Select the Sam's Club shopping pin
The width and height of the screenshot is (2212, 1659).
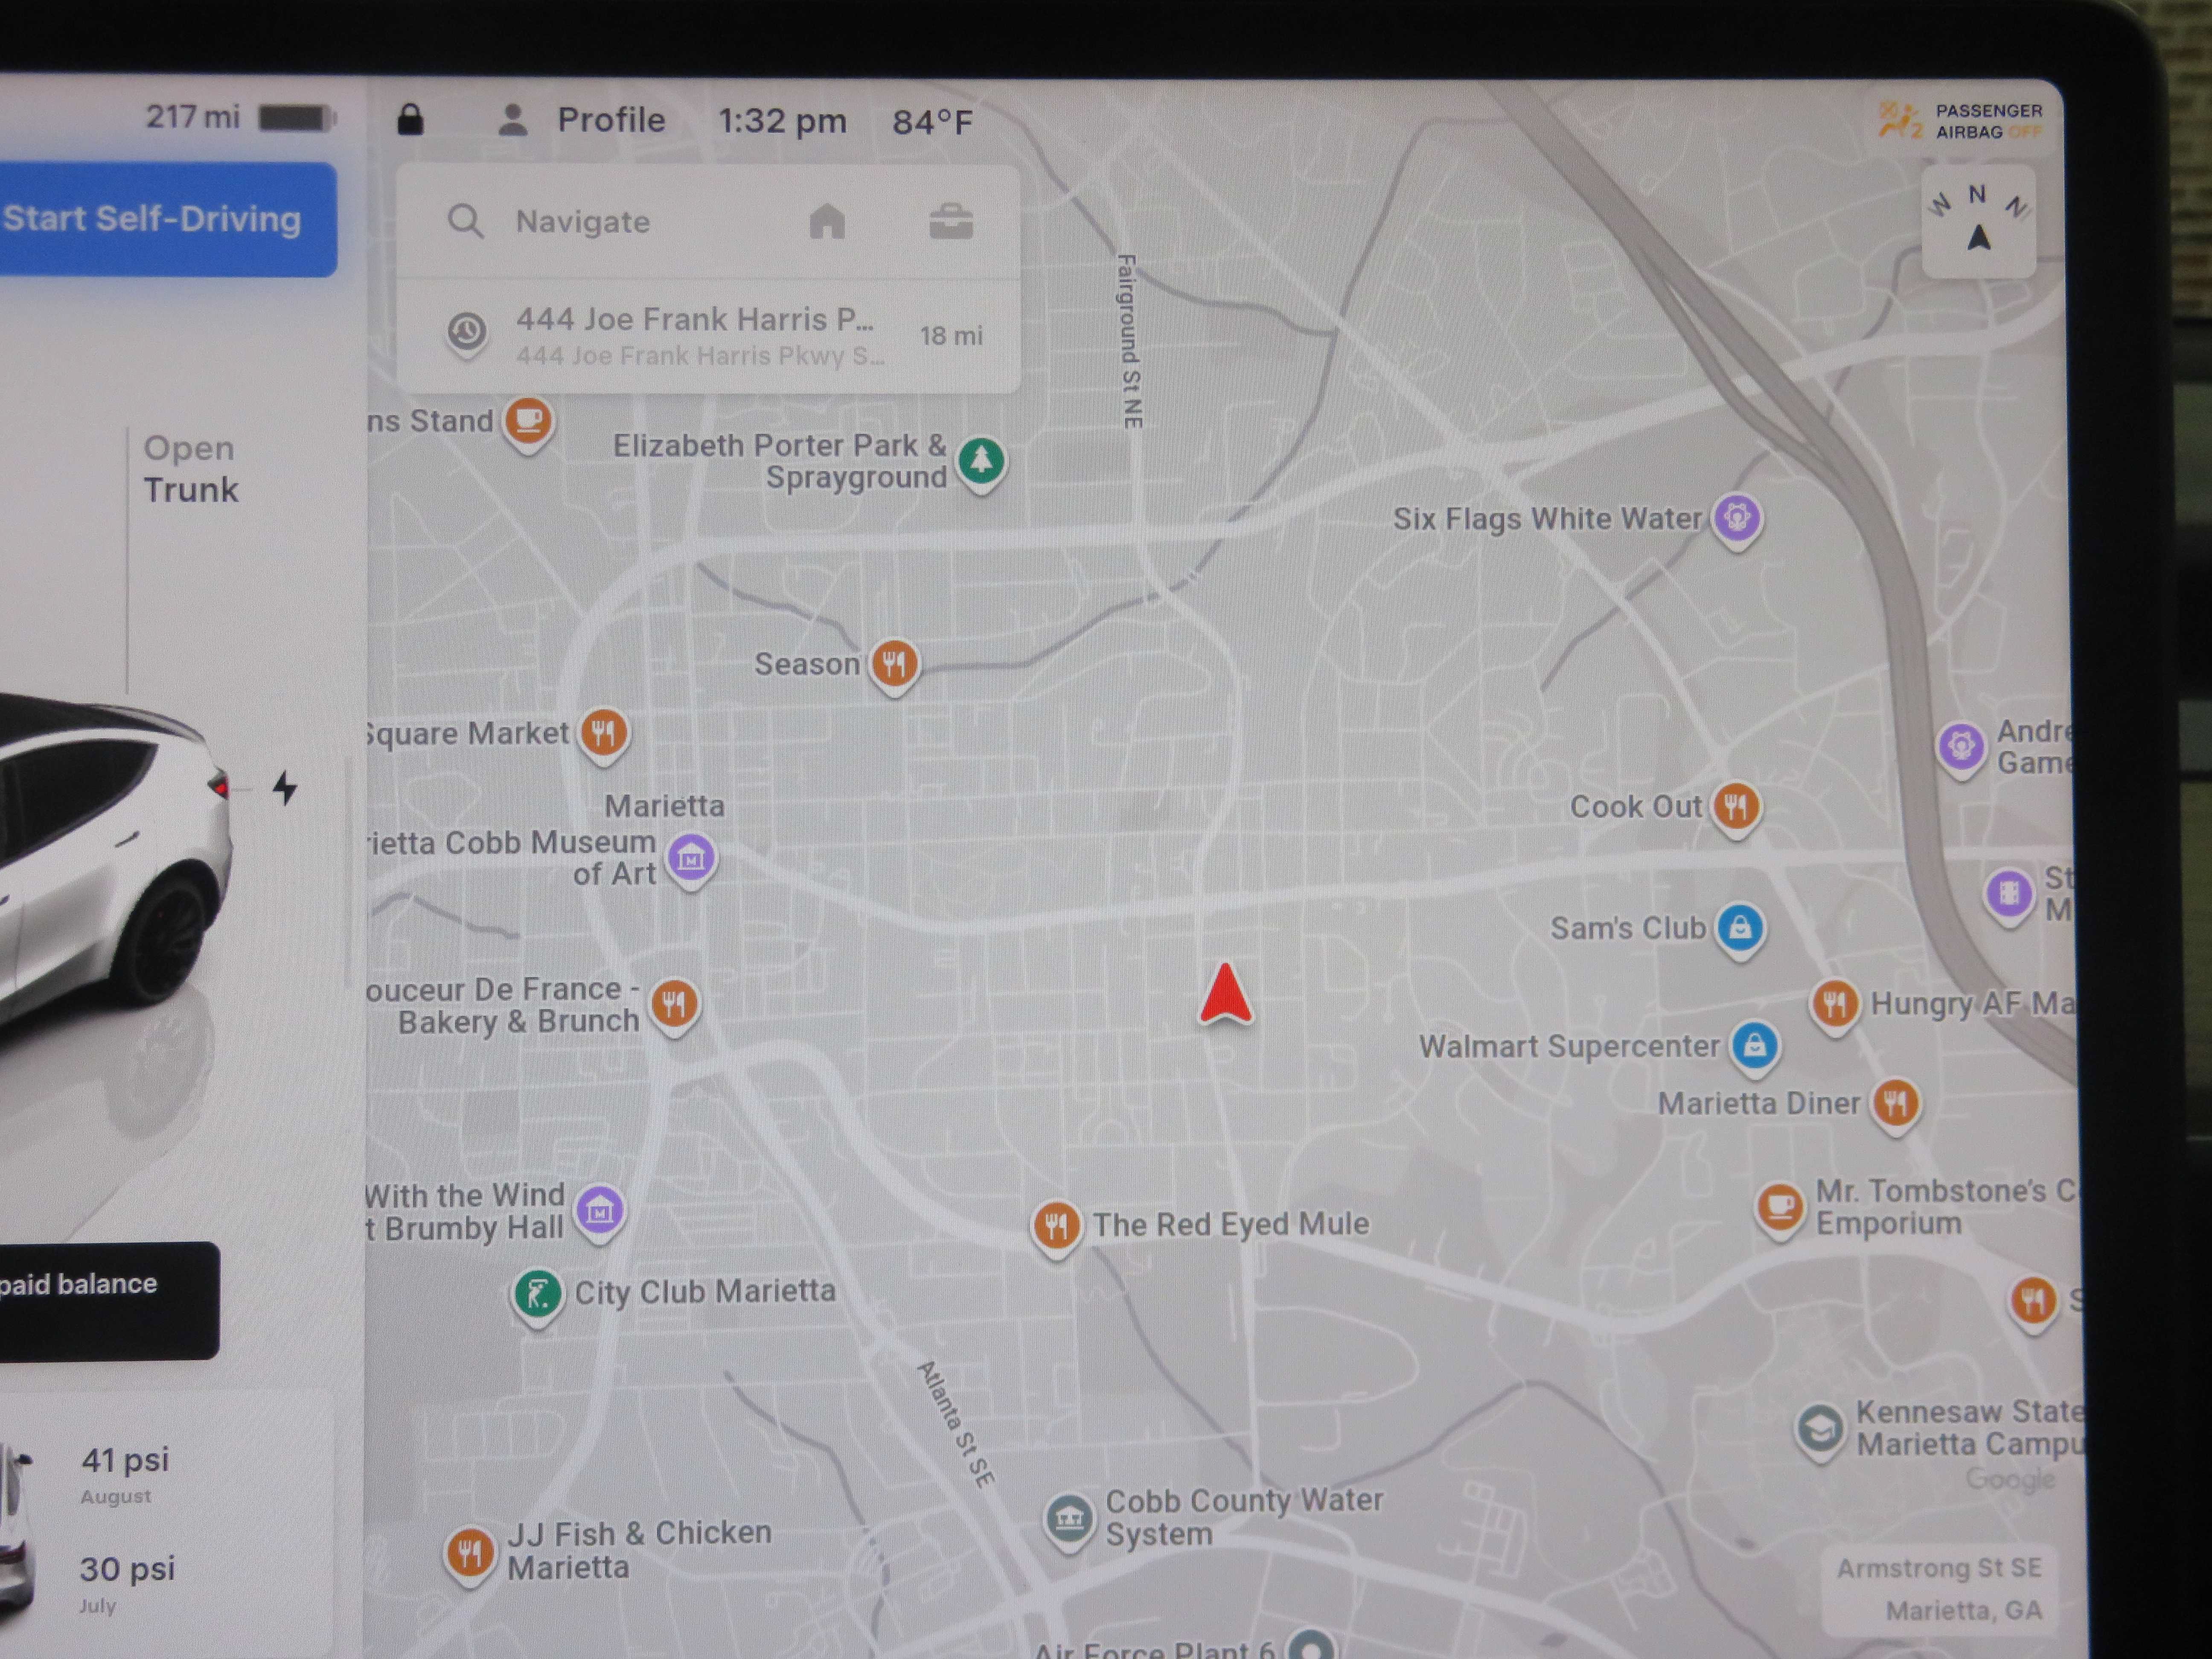click(x=1741, y=930)
